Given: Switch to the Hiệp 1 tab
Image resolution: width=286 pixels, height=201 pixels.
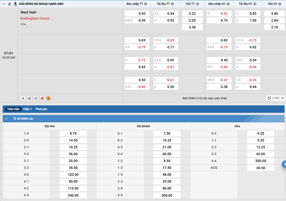Looking at the screenshot, I should [28, 109].
